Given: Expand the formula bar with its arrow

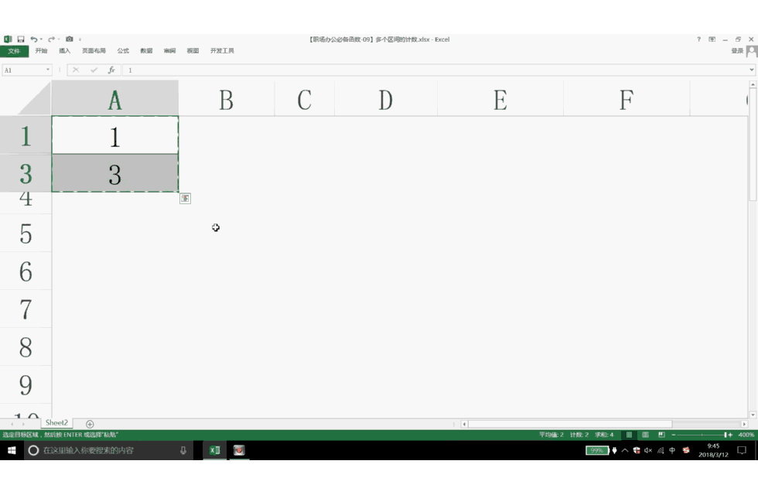Looking at the screenshot, I should click(x=751, y=70).
